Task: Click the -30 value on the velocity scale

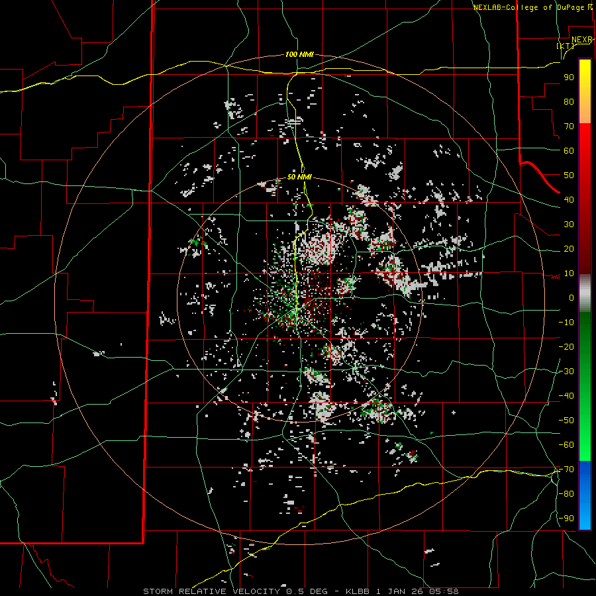Action: pos(566,372)
